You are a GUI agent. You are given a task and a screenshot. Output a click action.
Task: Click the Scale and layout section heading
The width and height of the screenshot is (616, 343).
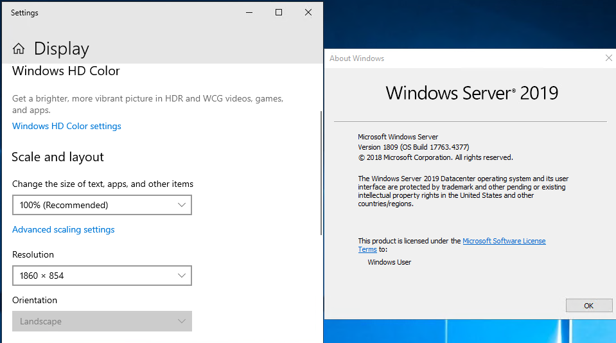(58, 157)
